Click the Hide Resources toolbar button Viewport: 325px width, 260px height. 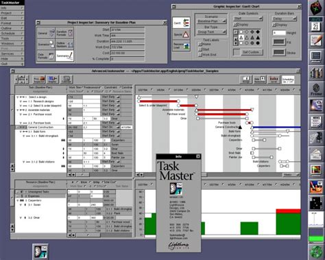click(x=260, y=80)
